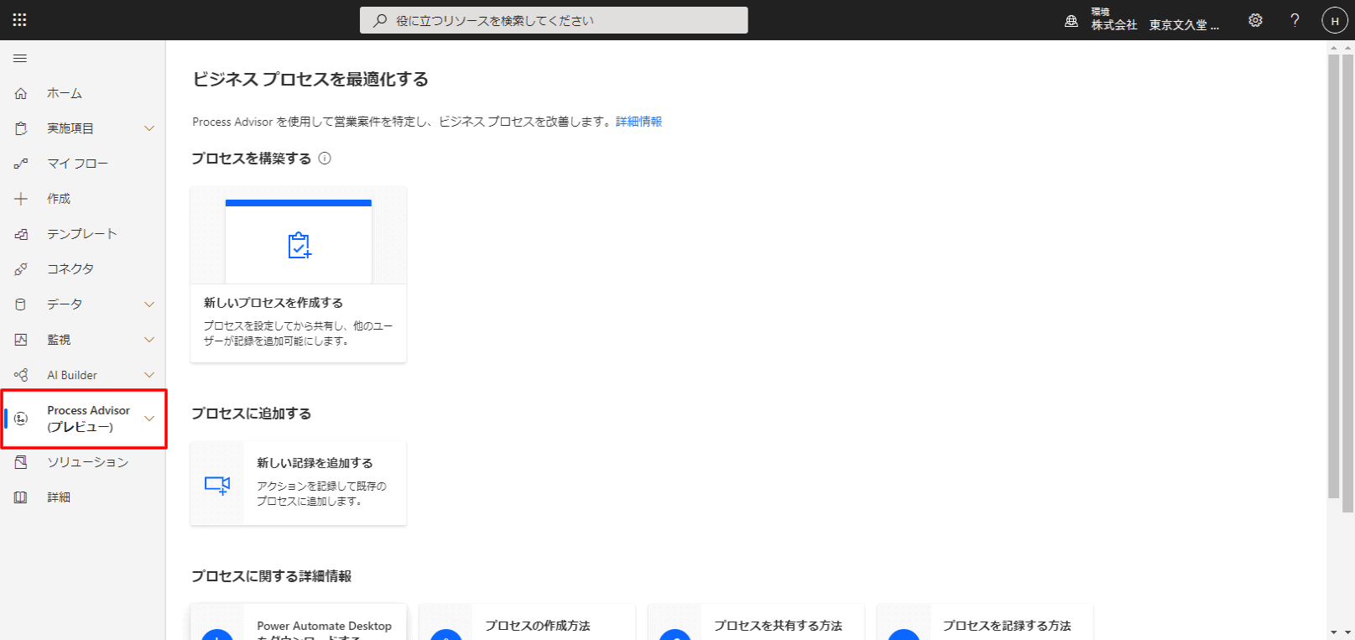Viewport: 1355px width, 640px height.
Task: Open the app launcher waffle icon
Action: click(x=20, y=20)
